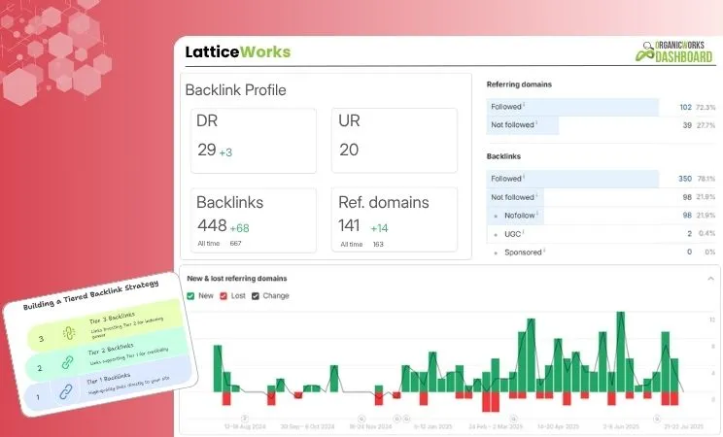Click chart annotation marker above Aug 2024 label

pyautogui.click(x=245, y=419)
